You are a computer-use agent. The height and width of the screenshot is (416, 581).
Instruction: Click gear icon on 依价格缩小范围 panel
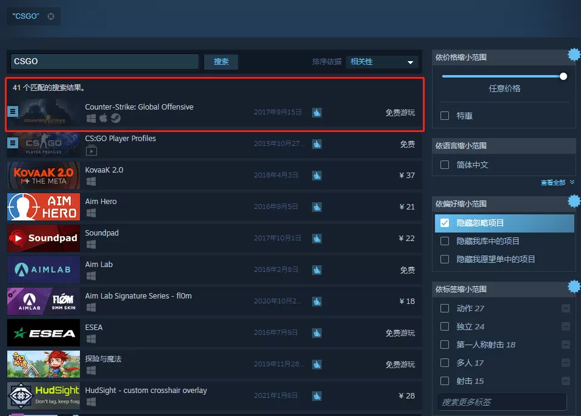[574, 55]
